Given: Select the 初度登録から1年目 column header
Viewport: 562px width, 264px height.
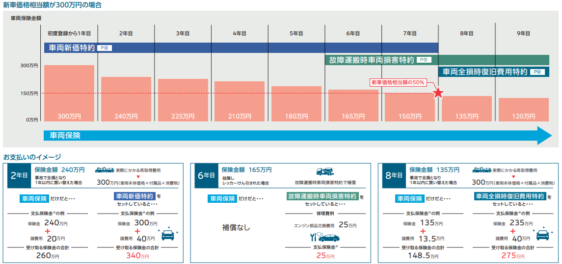Looking at the screenshot, I should click(69, 33).
